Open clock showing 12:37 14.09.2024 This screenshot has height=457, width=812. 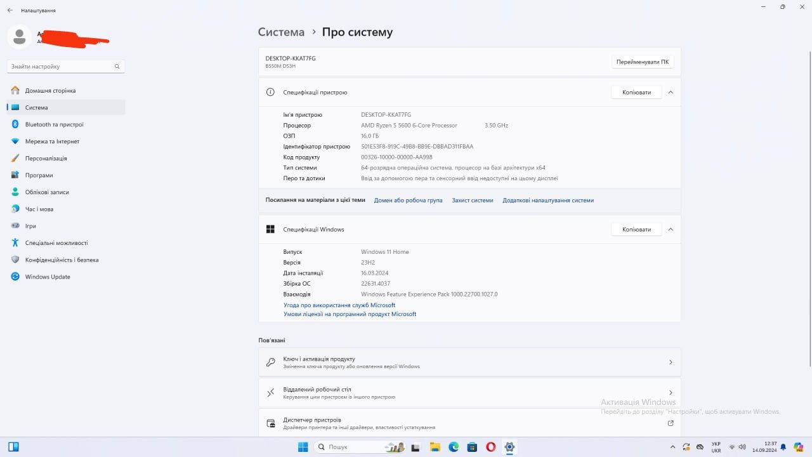[765, 447]
